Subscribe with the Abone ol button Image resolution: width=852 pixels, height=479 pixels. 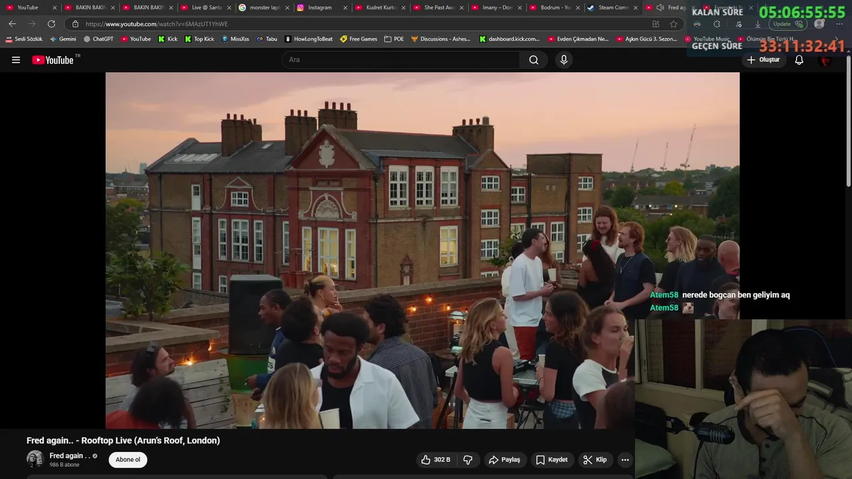128,460
